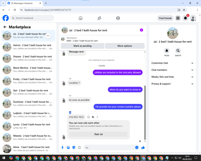This screenshot has width=201, height=161.
Task: Click Mark as pending button
Action: point(82,46)
